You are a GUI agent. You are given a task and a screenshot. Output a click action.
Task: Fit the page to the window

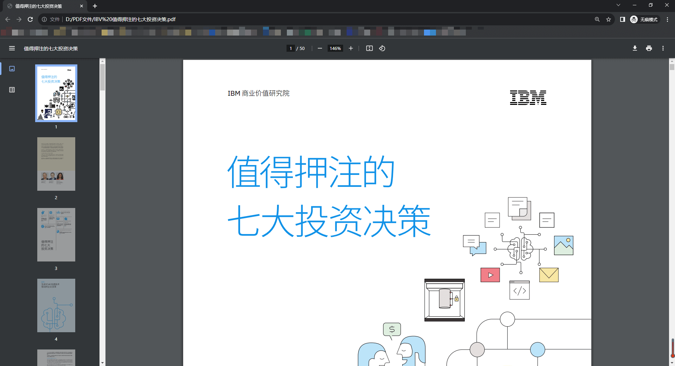[369, 48]
